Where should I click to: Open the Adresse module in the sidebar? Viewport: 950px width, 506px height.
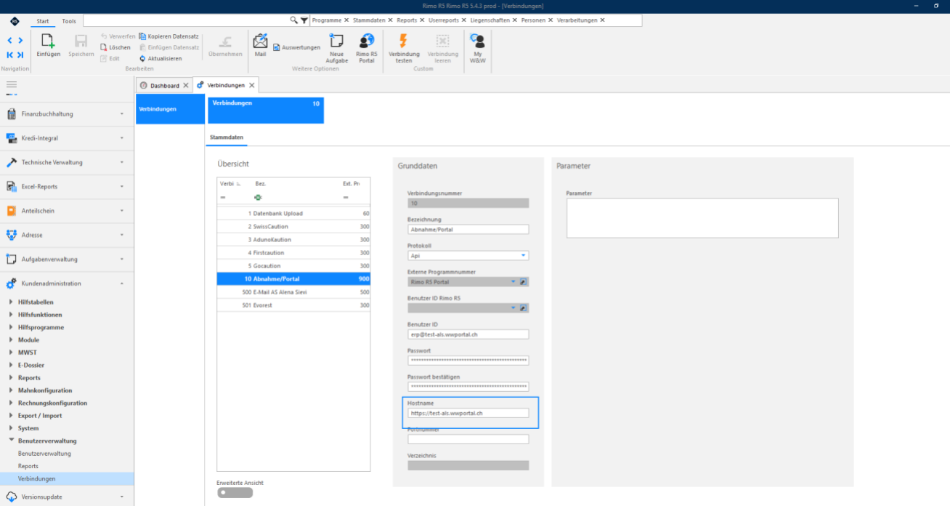coord(67,235)
